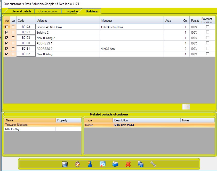Open the Communication tab

pyautogui.click(x=48, y=11)
